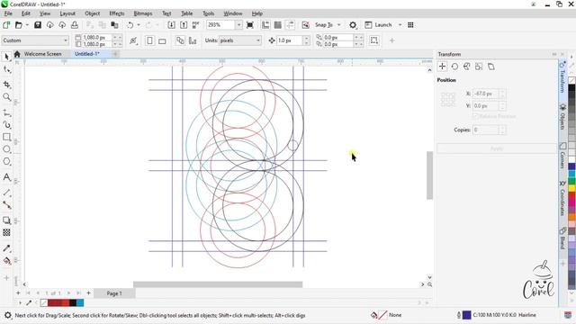Add new document tab with plus
Screen dimensions: 576x324
115,54
